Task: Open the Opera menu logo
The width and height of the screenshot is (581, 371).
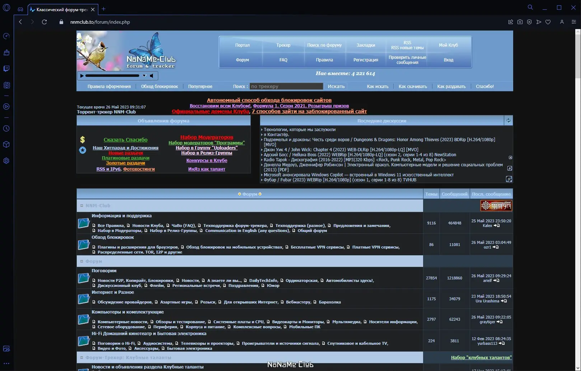Action: click(x=6, y=8)
